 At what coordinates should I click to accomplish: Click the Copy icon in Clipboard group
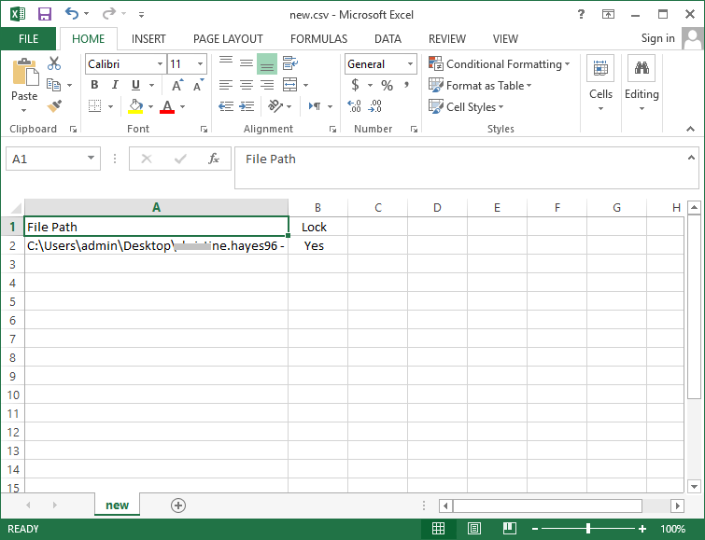pyautogui.click(x=53, y=85)
